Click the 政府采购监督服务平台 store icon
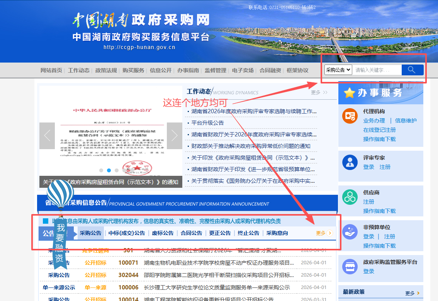The height and width of the screenshot is (301, 438). pyautogui.click(x=350, y=267)
